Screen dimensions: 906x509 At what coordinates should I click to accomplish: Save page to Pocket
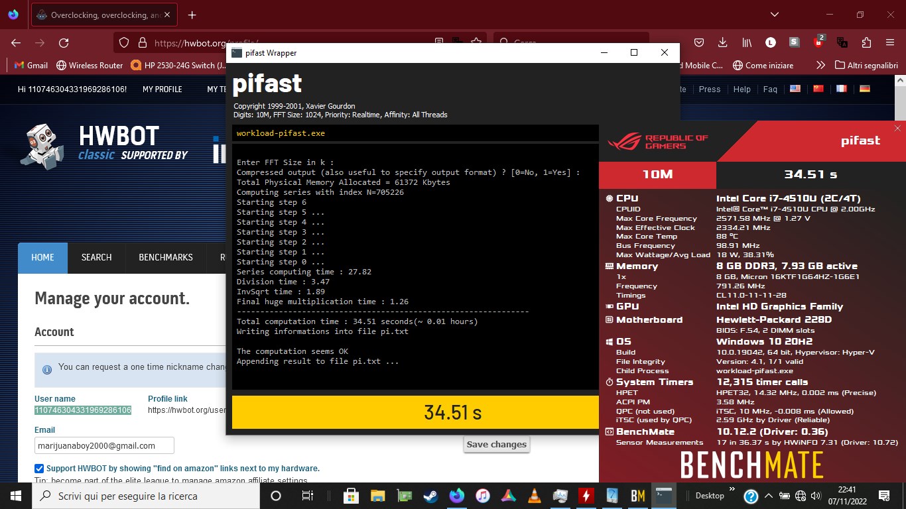[x=699, y=42]
